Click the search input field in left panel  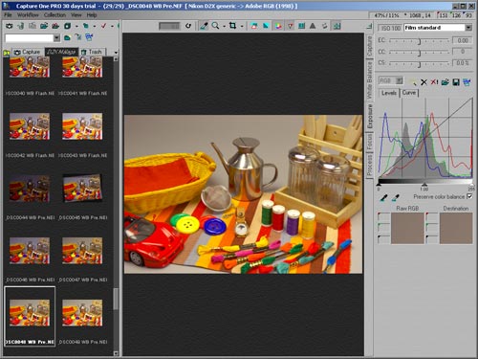(29, 38)
